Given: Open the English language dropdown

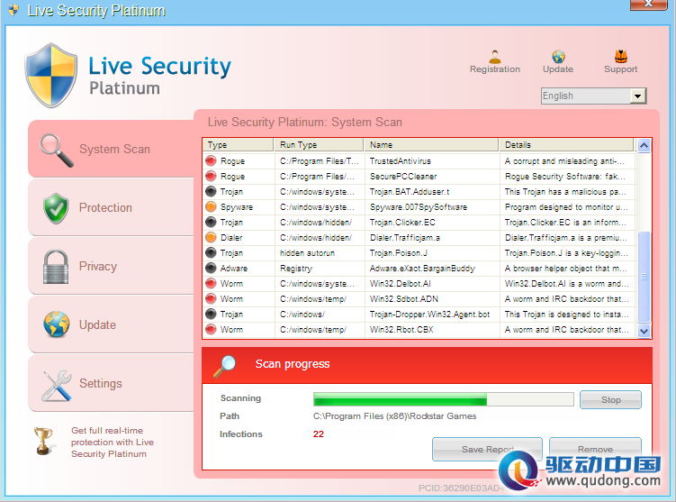Looking at the screenshot, I should point(637,96).
